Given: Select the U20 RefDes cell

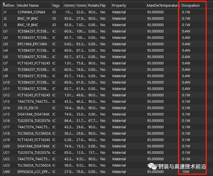Looking at the screenshot, I should (x=6, y=146).
